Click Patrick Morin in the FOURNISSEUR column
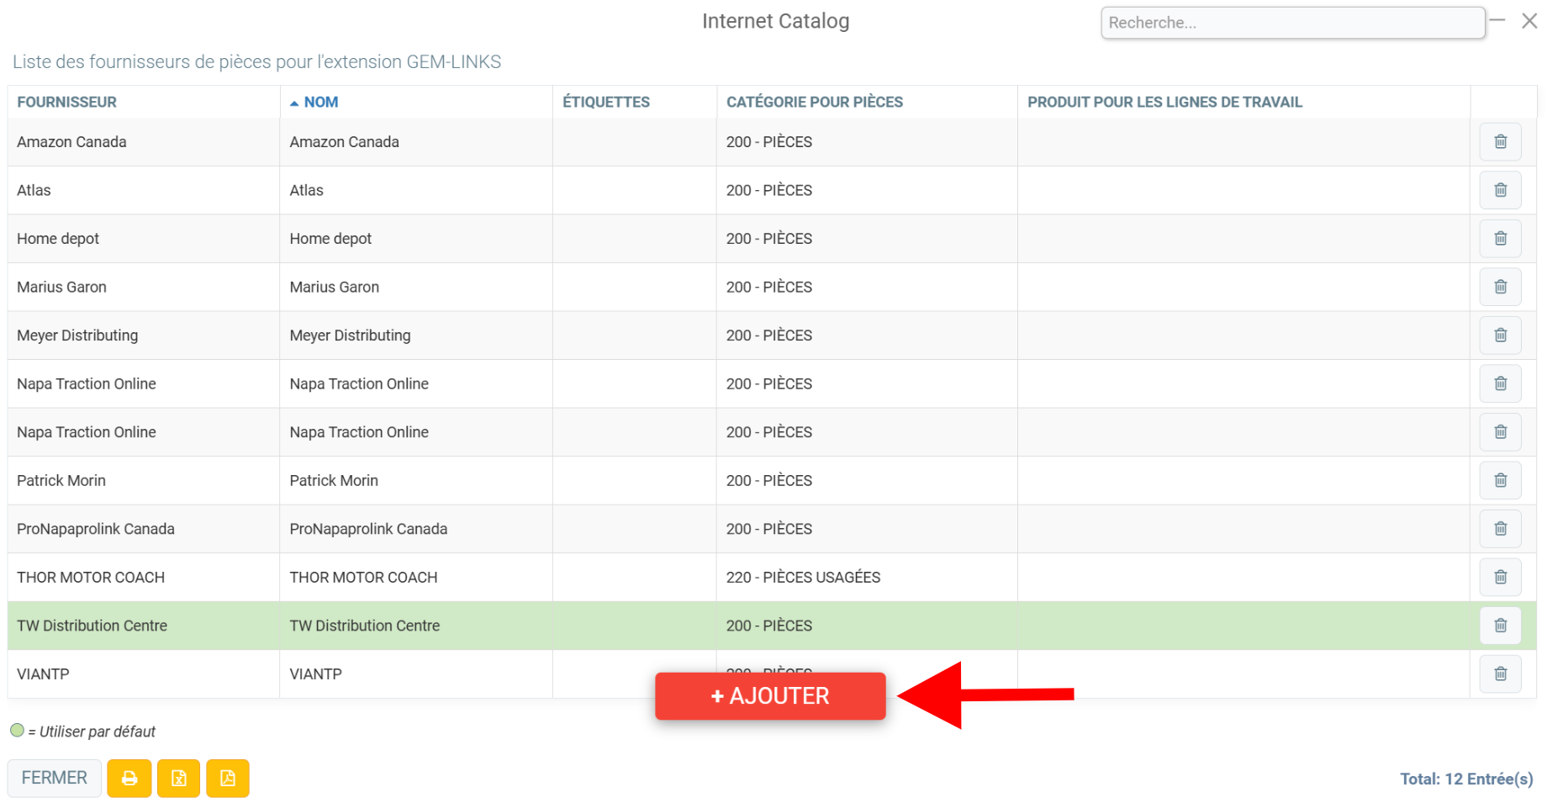 coord(61,480)
